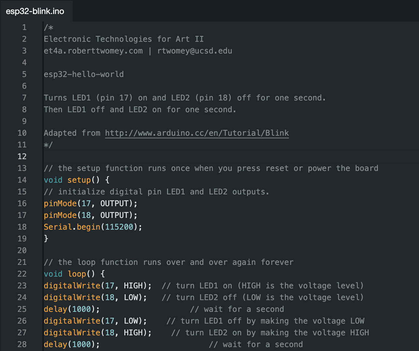Viewport: 419px width, 351px height.
Task: Click the last delay(1000) call
Action: coord(72,344)
